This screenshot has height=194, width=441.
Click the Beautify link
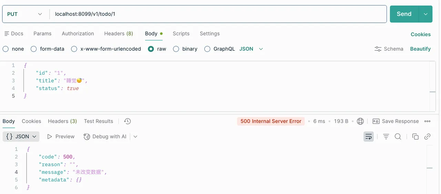(420, 49)
